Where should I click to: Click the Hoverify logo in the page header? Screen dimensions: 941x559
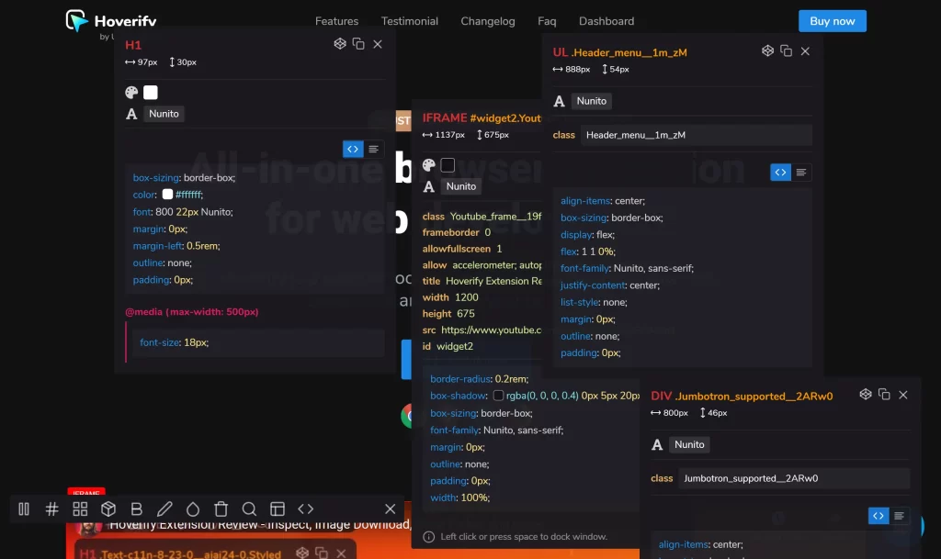(x=110, y=21)
